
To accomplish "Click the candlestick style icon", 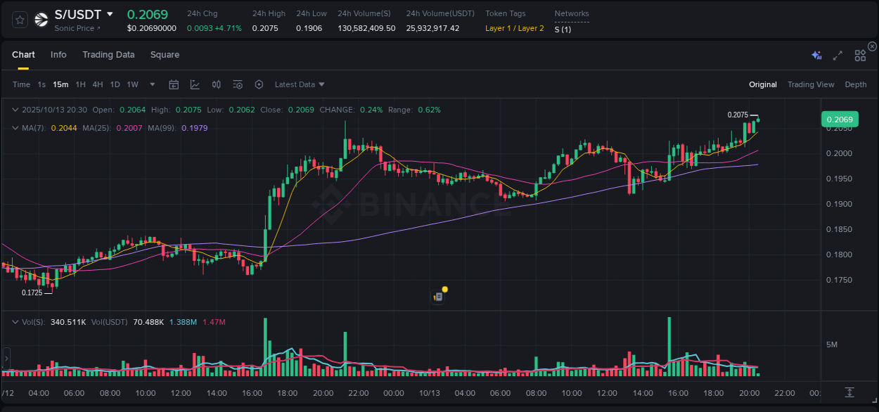I will coord(216,84).
